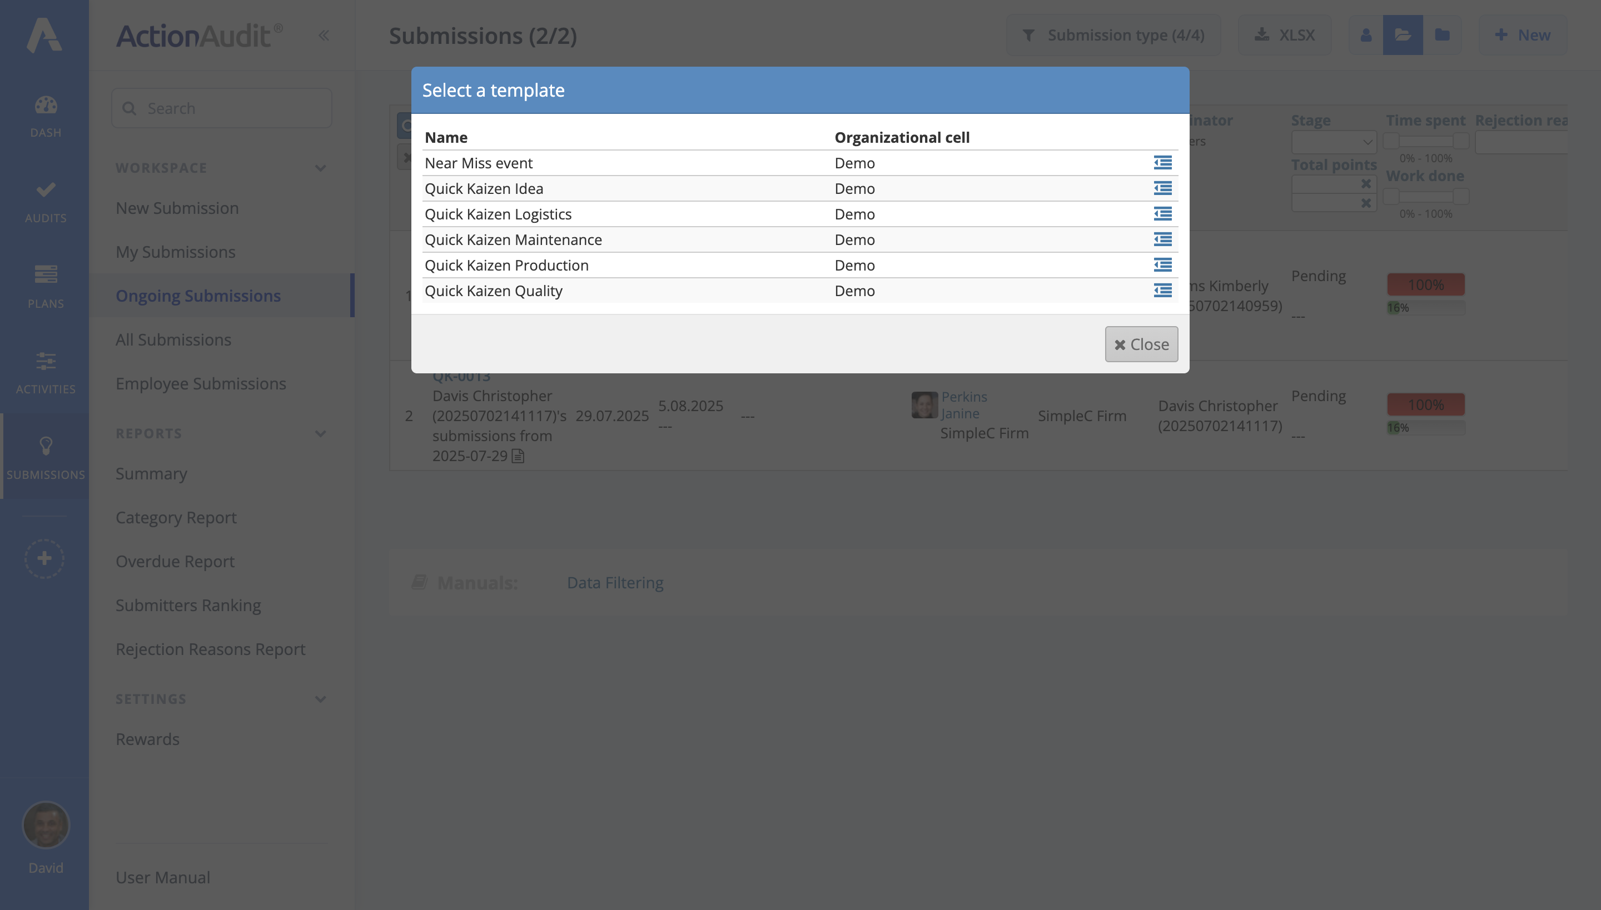Open the Dash sidebar section
The width and height of the screenshot is (1601, 910).
(45, 116)
